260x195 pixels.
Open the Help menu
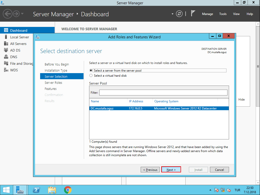pos(250,14)
